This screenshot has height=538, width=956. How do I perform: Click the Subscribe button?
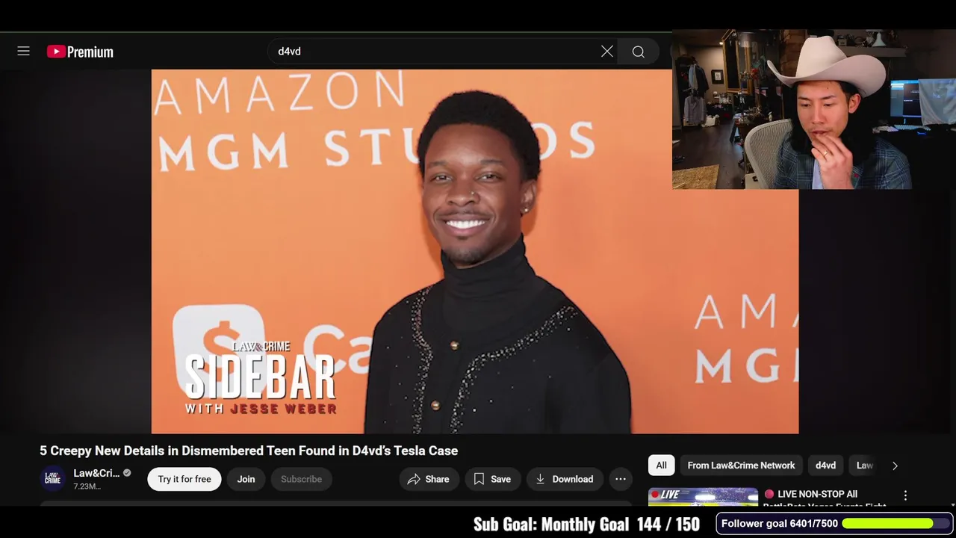(301, 479)
